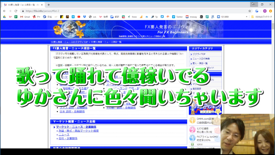Image resolution: width=275 pixels, height=155 pixels.
Task: Open the 日経 bookmark
Action: pyautogui.click(x=47, y=17)
